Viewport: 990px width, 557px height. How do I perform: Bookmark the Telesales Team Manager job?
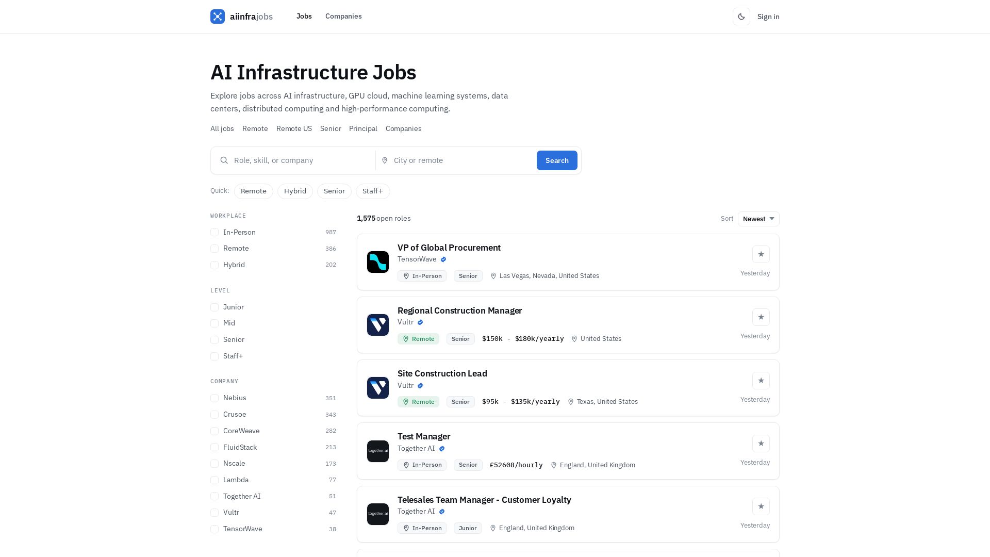point(761,506)
